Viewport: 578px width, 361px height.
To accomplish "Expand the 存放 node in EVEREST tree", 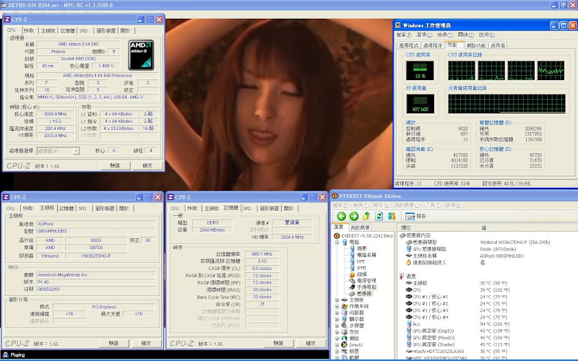I will click(337, 332).
